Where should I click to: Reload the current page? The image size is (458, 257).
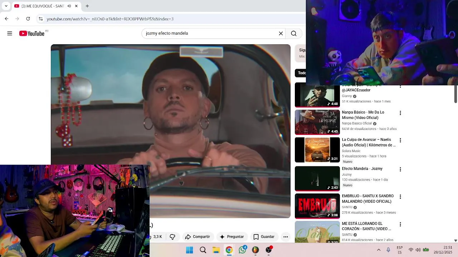28,19
